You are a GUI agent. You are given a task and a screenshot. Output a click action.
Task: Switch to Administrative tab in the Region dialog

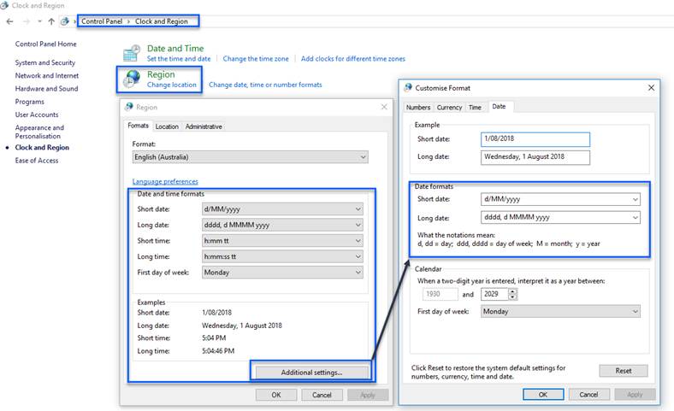(204, 126)
